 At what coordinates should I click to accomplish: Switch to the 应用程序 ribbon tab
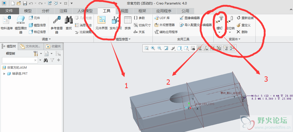[164, 11]
